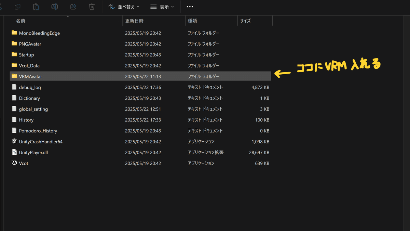This screenshot has width=410, height=231.
Task: Click the UnityCrashHandler64 application icon
Action: 14,141
